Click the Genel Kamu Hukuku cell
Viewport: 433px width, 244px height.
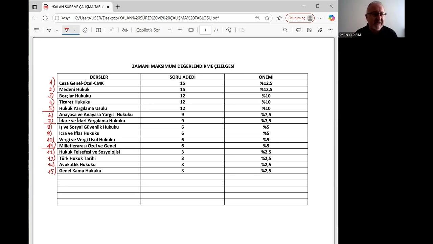coord(99,171)
